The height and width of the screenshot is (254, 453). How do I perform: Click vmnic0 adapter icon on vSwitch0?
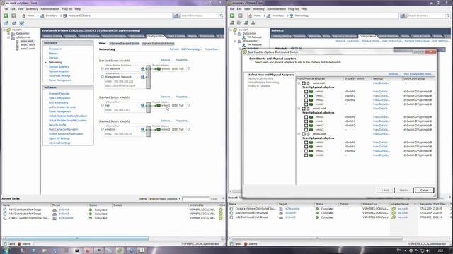pos(159,69)
